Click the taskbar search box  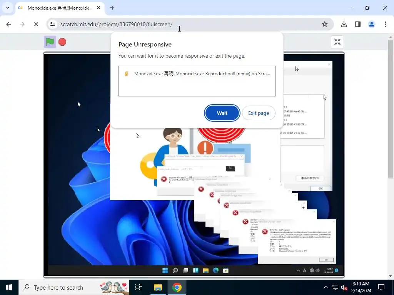(x=74, y=287)
